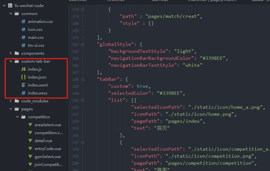Screen dimensions: 270x171
Task: Open animation.css file
Action: pyautogui.click(x=40, y=22)
